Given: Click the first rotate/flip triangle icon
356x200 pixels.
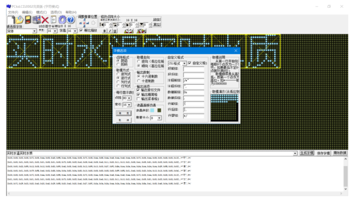Looking at the screenshot, I should coord(126,31).
